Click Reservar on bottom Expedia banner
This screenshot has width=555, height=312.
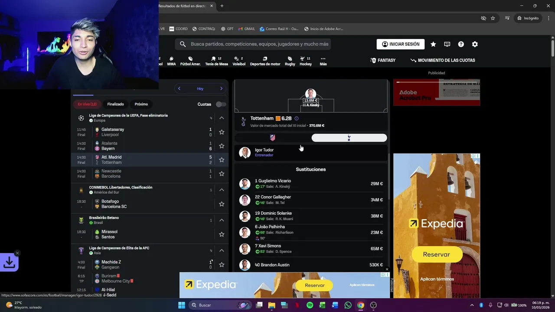click(x=315, y=285)
